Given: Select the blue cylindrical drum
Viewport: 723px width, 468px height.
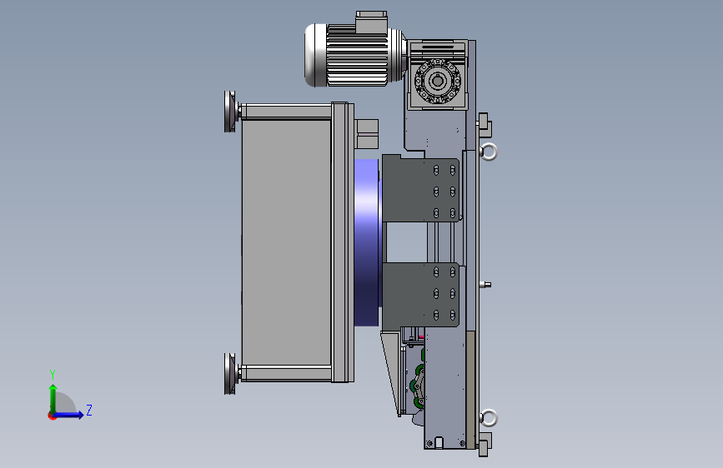Looking at the screenshot, I should tap(367, 242).
